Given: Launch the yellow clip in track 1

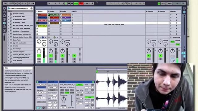Looking at the screenshot, I should tap(37, 26).
